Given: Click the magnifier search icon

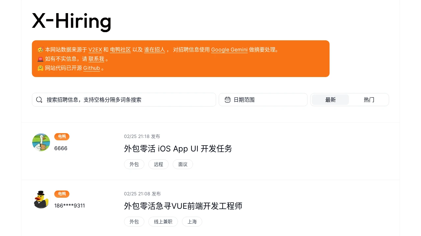Looking at the screenshot, I should click(x=39, y=100).
